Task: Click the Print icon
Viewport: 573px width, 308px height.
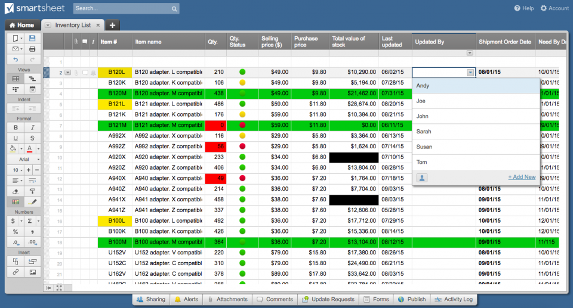Action: 32,49
